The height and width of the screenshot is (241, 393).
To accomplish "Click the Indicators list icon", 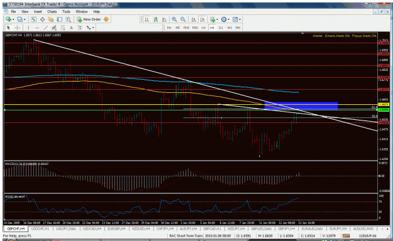I will pos(213,19).
